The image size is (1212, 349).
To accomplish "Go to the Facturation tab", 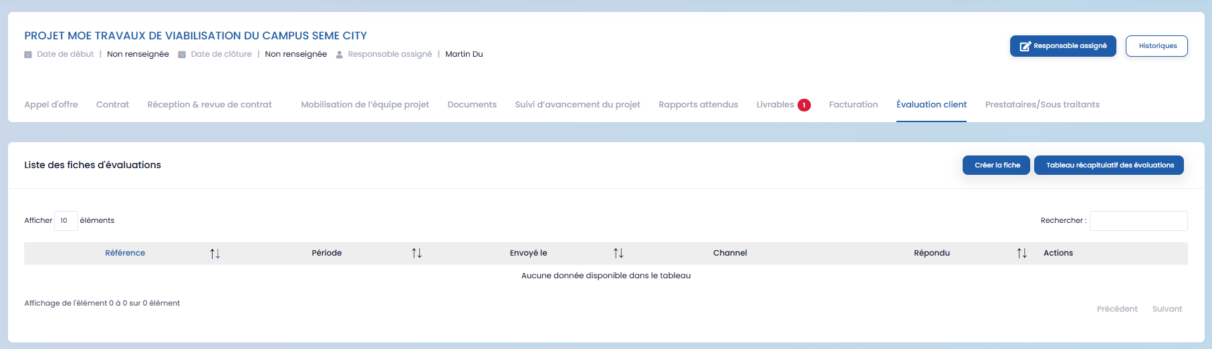I will click(x=853, y=105).
